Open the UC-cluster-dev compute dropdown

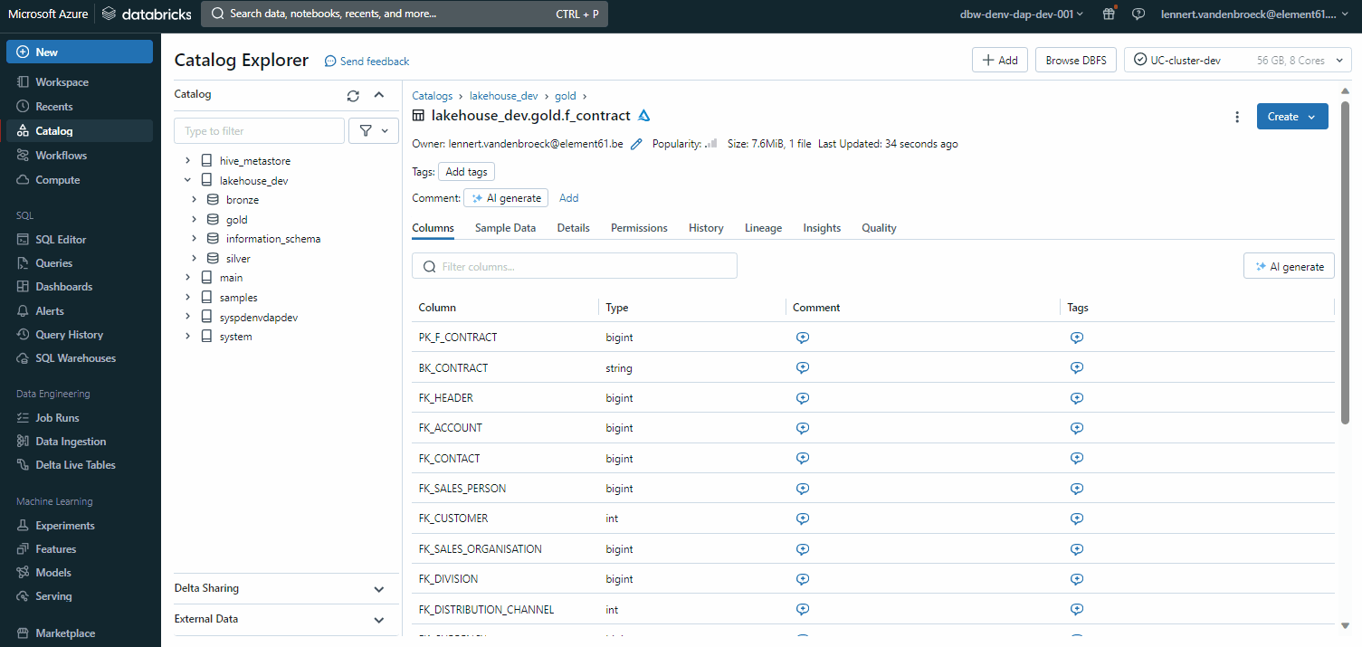(1237, 61)
